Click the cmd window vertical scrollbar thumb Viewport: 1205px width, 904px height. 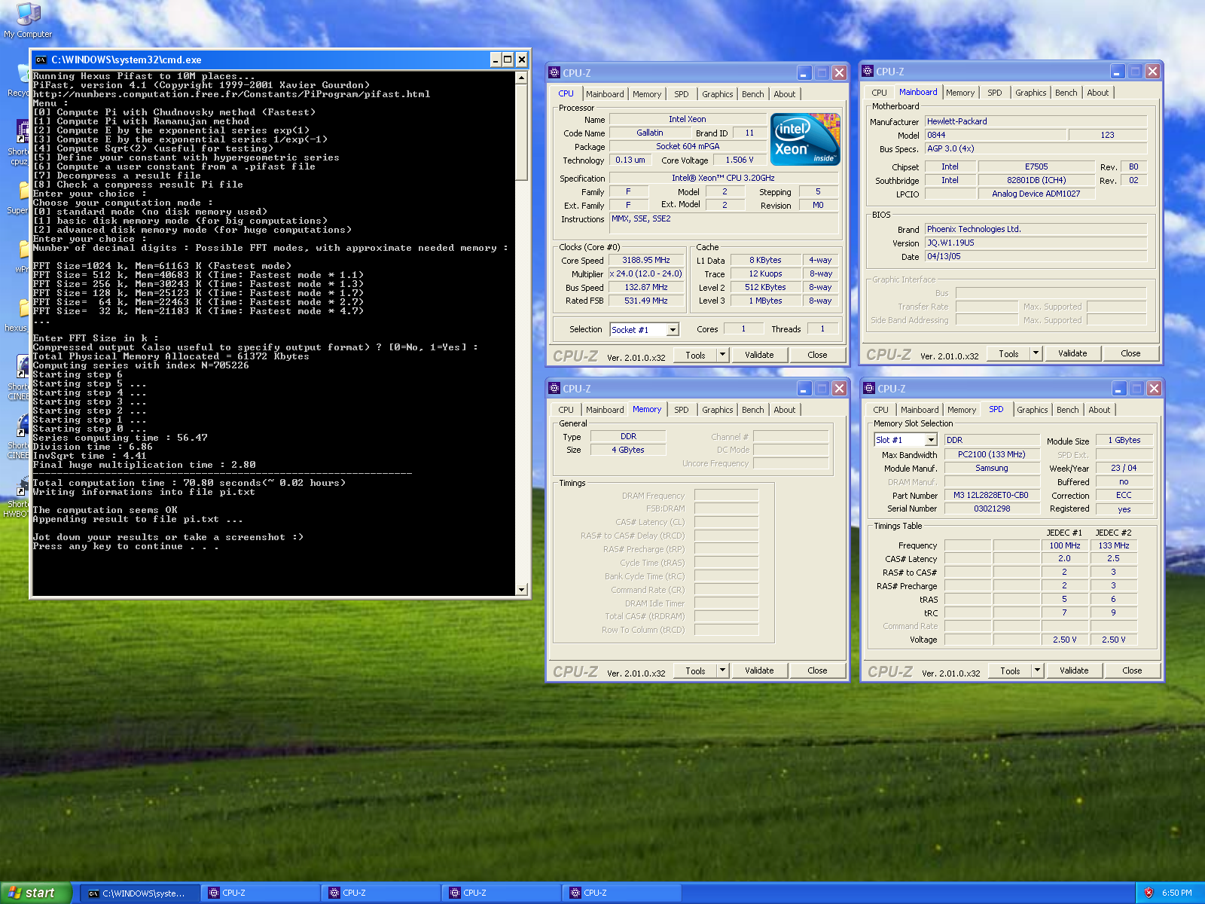[x=522, y=132]
